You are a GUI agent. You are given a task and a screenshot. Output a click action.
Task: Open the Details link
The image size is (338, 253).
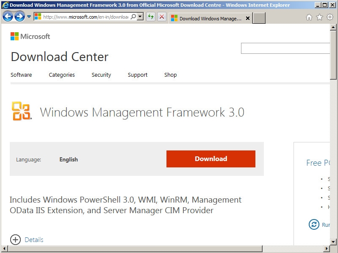click(34, 240)
